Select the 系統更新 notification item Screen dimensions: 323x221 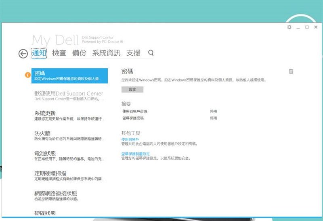pos(69,115)
